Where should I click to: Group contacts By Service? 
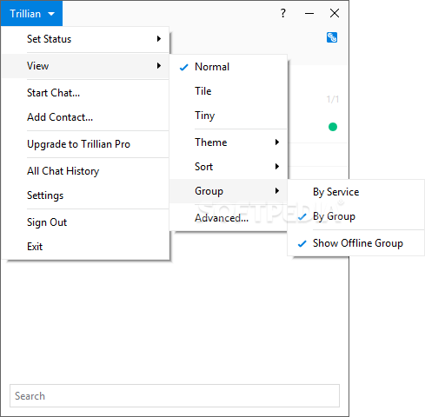[356, 192]
